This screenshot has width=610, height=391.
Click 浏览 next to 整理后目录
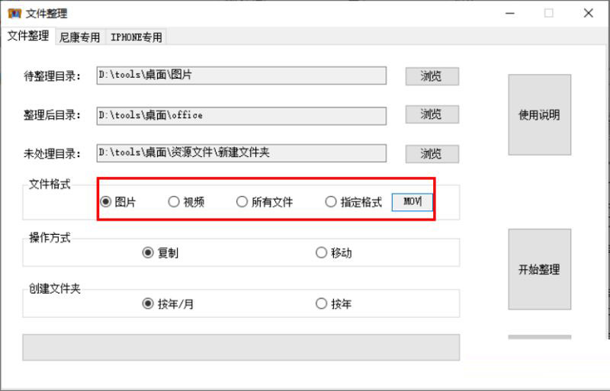tap(432, 114)
